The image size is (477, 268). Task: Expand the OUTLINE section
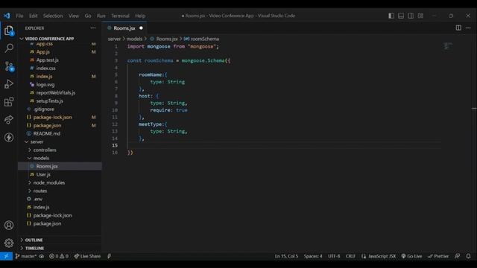[x=34, y=240]
